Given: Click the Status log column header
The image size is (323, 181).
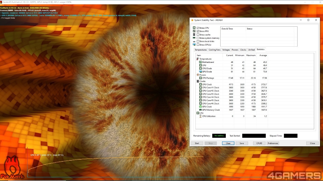Looking at the screenshot, I should [x=270, y=29].
